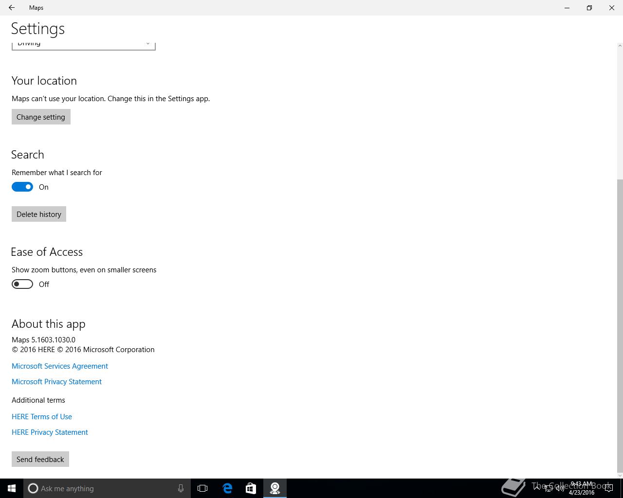The height and width of the screenshot is (498, 623).
Task: Open Microsoft Services Agreement link
Action: [60, 366]
